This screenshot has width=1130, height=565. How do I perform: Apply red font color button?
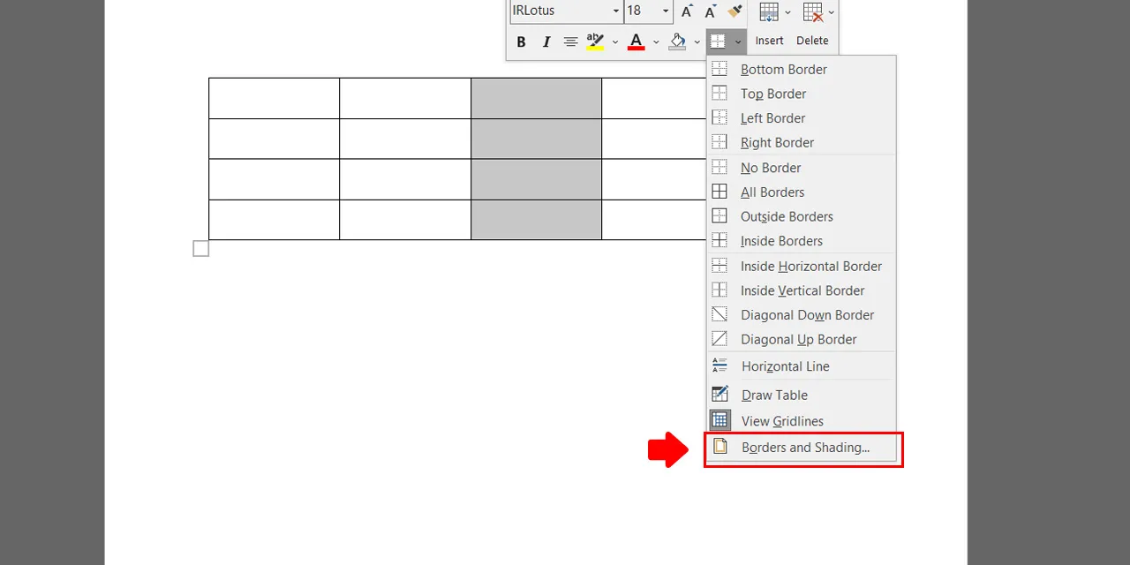click(x=636, y=41)
